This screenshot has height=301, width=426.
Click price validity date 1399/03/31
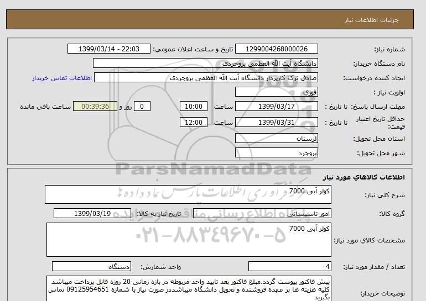click(x=276, y=122)
